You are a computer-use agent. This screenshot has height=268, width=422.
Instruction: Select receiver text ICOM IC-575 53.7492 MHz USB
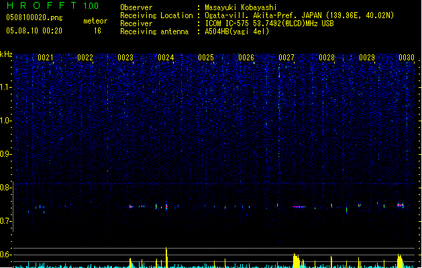[270, 23]
